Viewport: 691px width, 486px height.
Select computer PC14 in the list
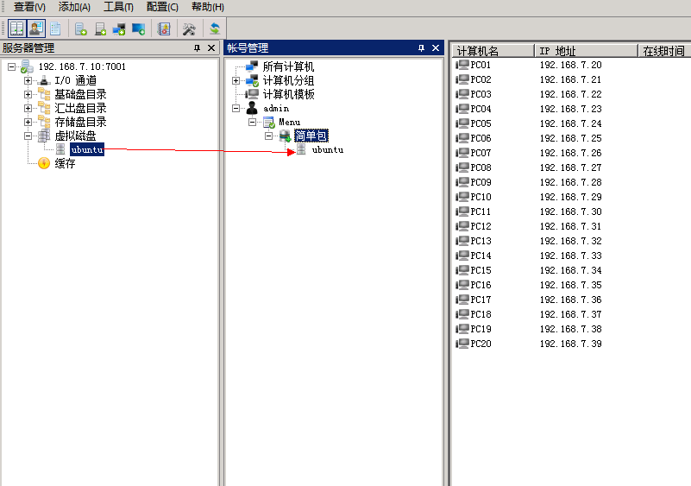[x=481, y=256]
